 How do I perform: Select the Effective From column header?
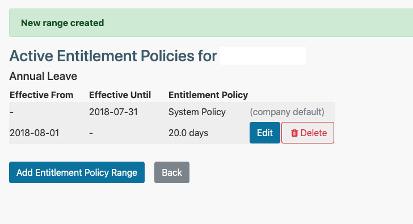pyautogui.click(x=41, y=95)
